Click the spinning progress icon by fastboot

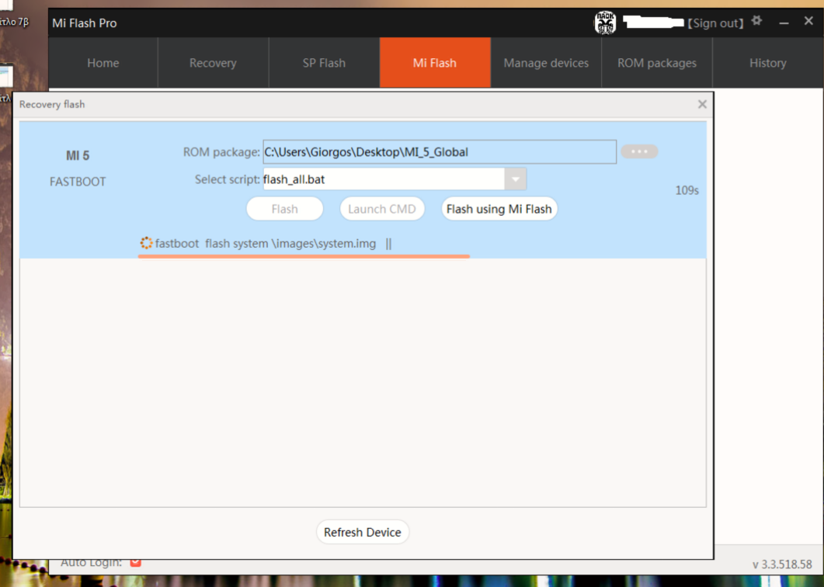(x=146, y=243)
